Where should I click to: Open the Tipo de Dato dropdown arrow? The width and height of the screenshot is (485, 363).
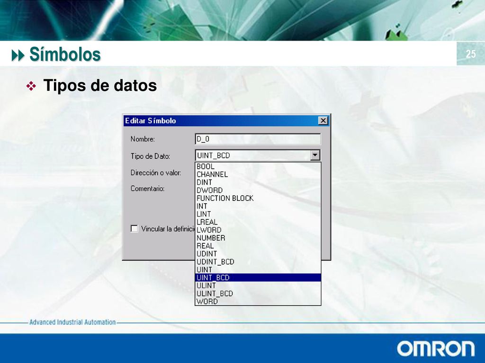315,155
